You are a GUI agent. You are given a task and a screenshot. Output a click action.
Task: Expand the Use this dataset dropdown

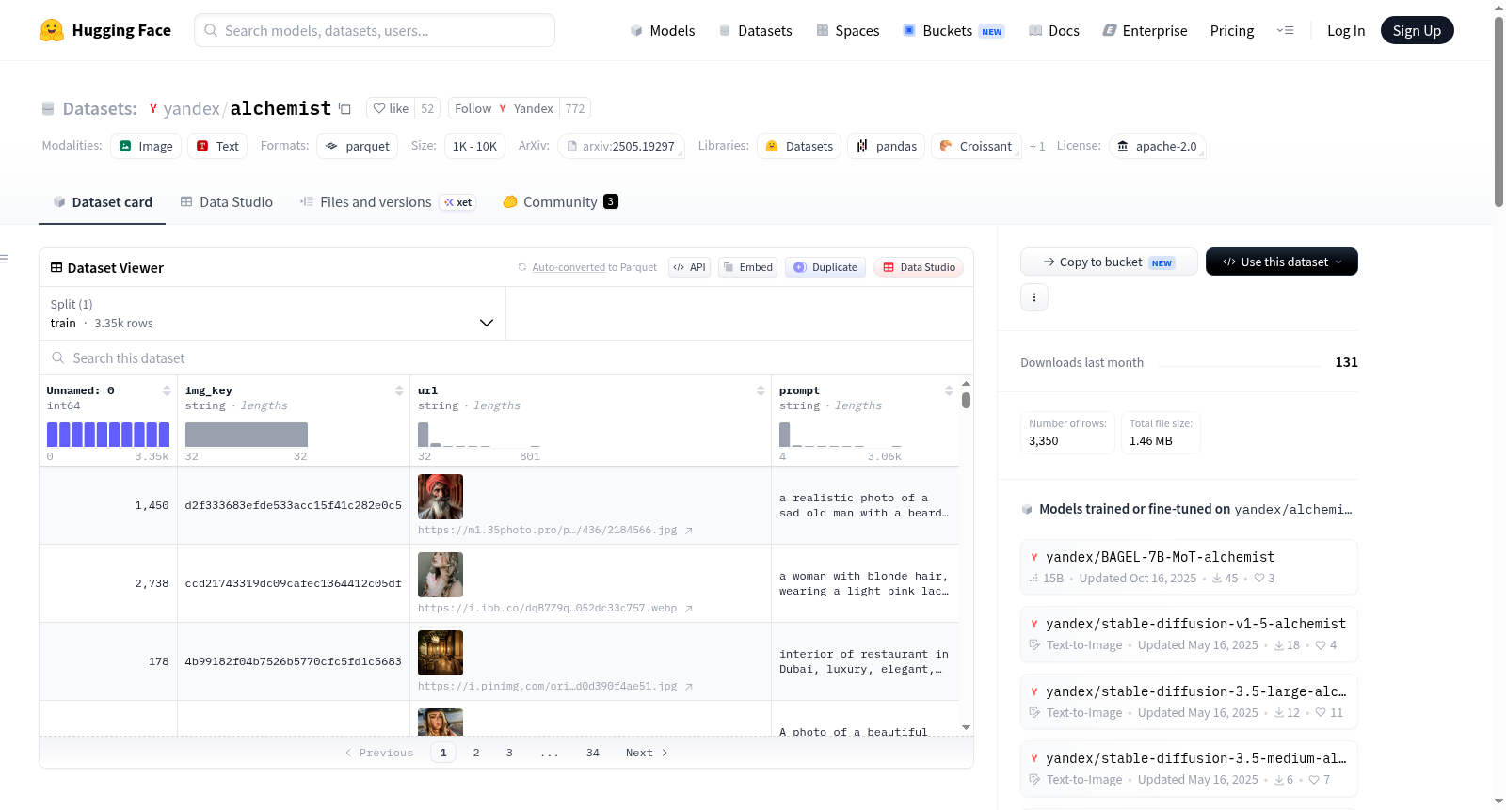pos(1281,262)
